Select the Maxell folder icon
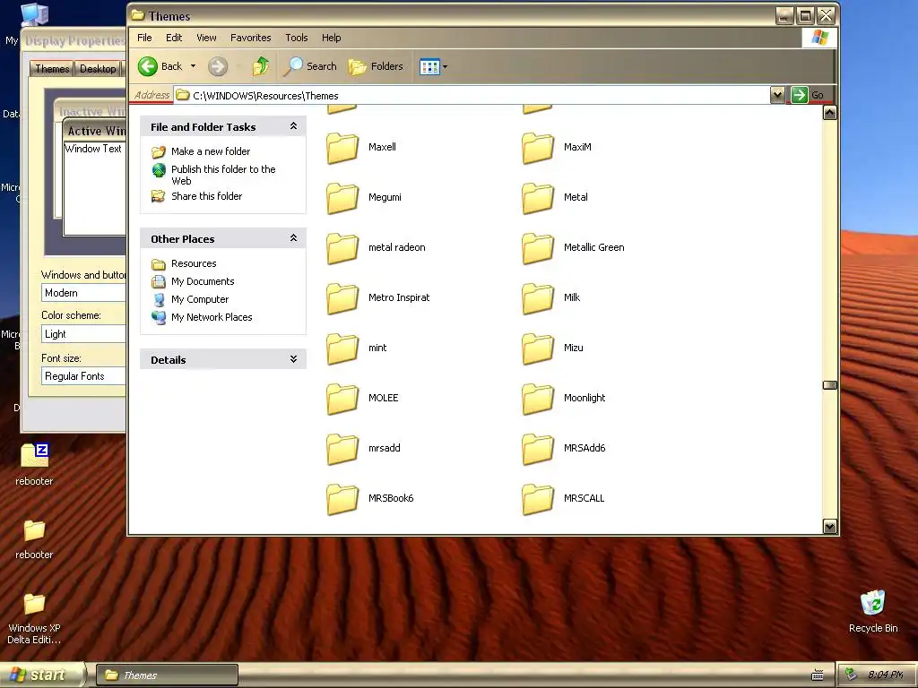 tap(342, 148)
